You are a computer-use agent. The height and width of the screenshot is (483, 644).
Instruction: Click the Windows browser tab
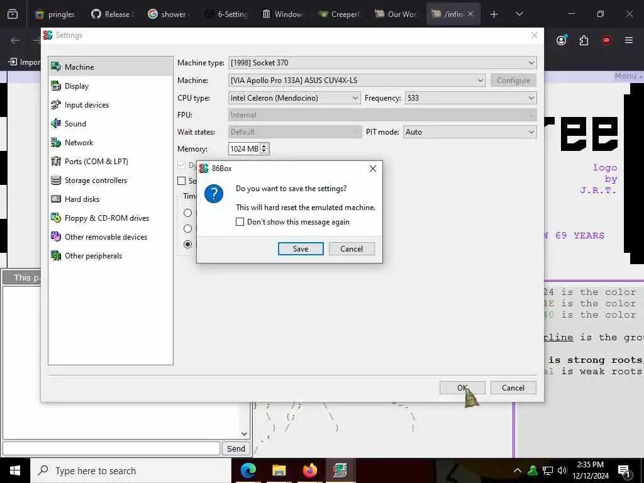pos(282,14)
